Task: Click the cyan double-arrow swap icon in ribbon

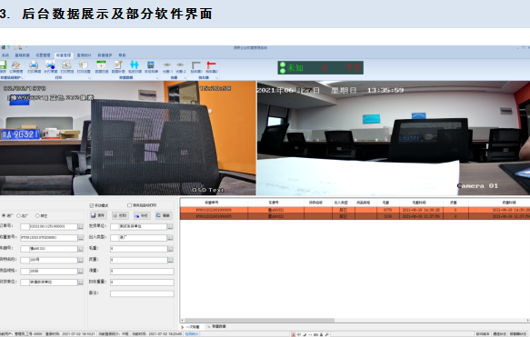Action: point(135,64)
